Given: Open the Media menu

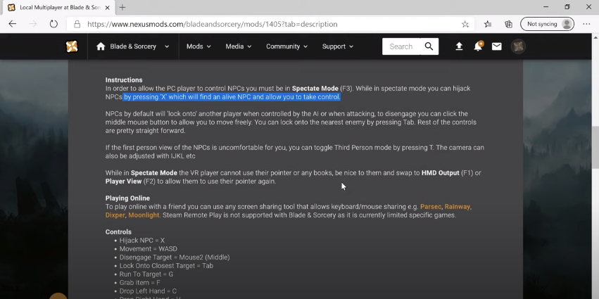Looking at the screenshot, I should (x=239, y=46).
